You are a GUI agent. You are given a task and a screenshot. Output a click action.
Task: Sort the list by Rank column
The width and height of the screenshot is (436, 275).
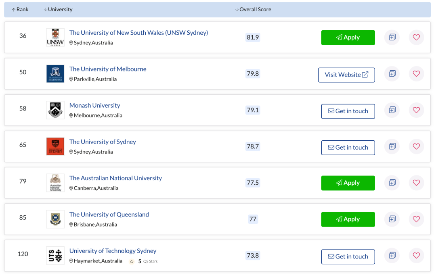20,10
